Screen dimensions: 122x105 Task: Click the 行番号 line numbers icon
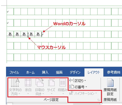(72, 87)
